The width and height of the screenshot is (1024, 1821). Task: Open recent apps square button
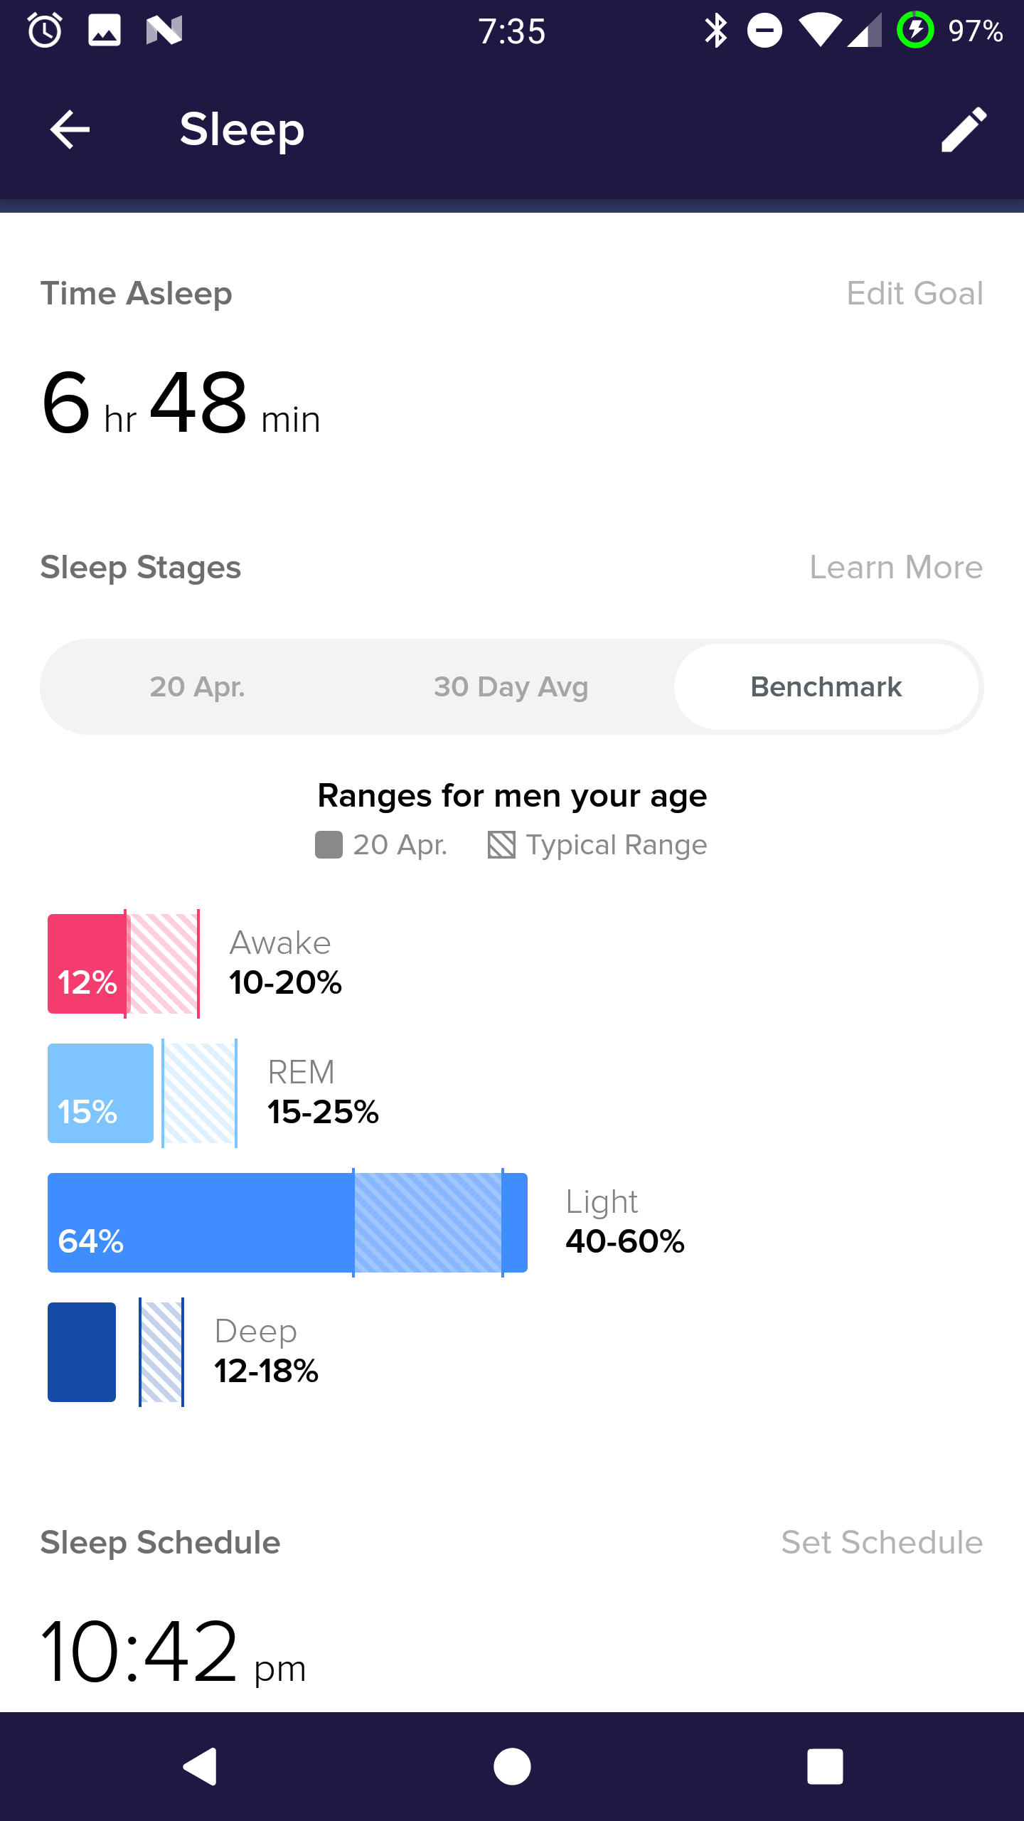coord(825,1766)
